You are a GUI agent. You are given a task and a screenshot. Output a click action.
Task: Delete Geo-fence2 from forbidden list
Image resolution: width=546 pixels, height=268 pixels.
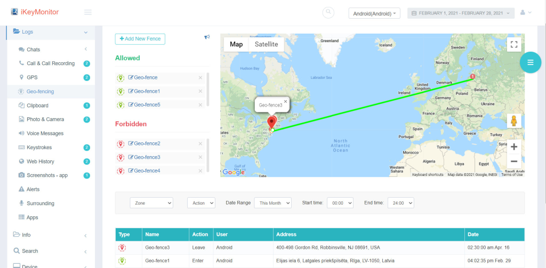coord(200,144)
